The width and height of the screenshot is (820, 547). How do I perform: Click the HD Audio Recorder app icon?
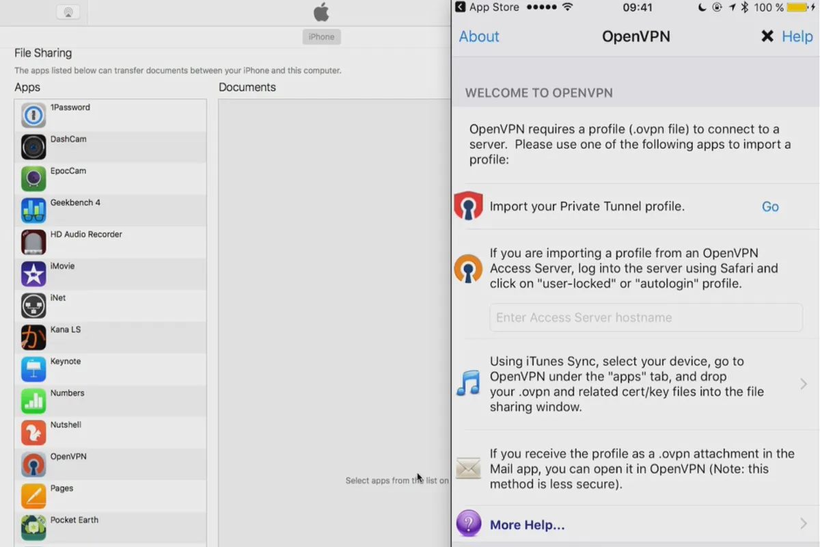point(33,243)
